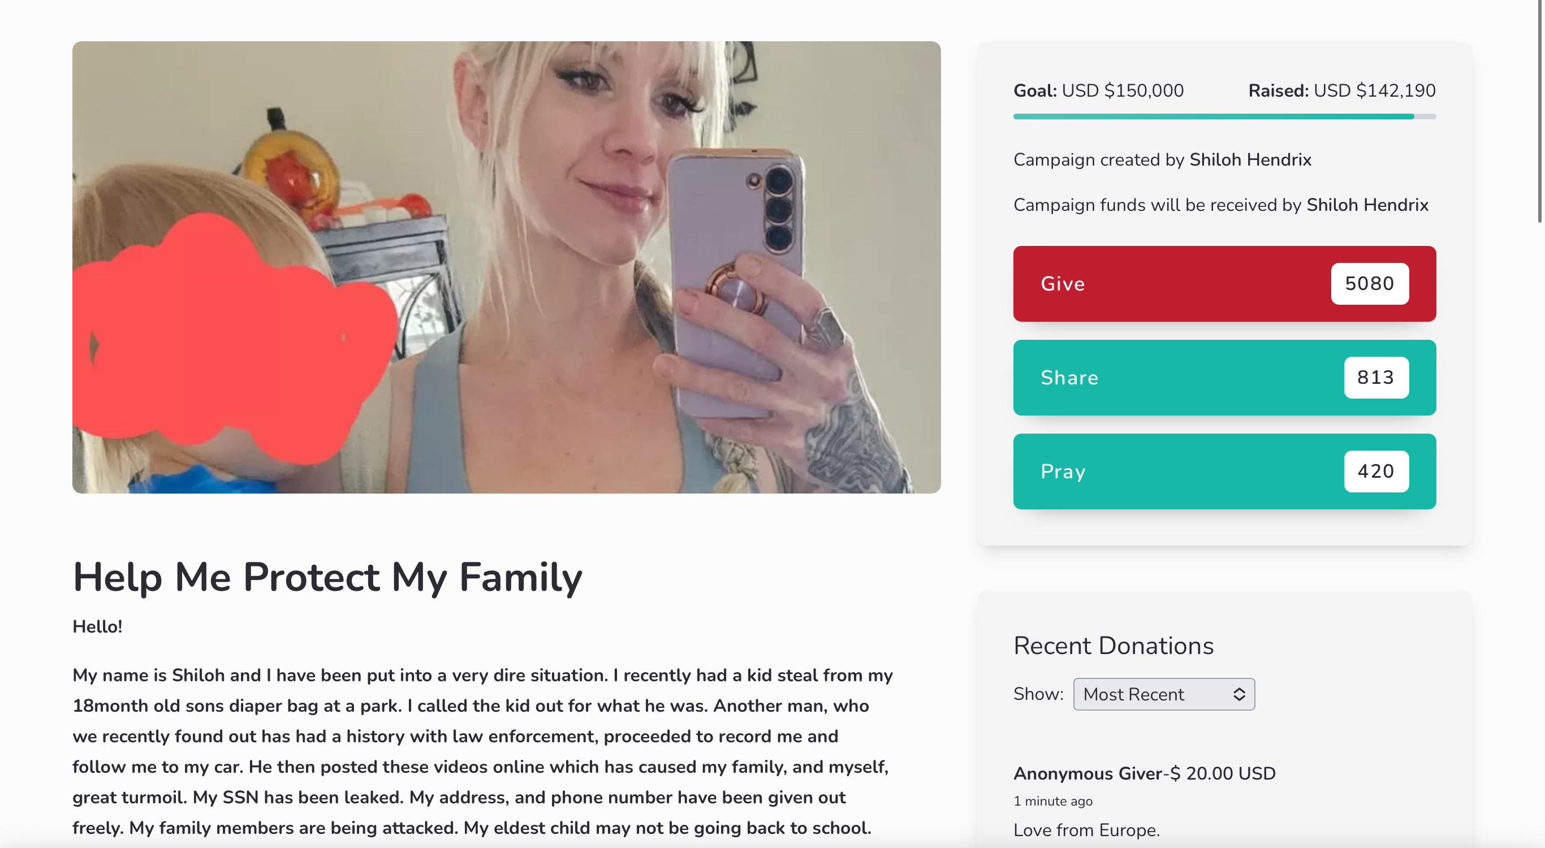Click the 420 pray count badge

pos(1376,471)
